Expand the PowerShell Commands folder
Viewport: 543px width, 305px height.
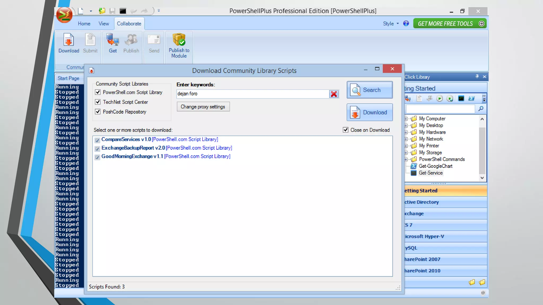[x=406, y=159]
